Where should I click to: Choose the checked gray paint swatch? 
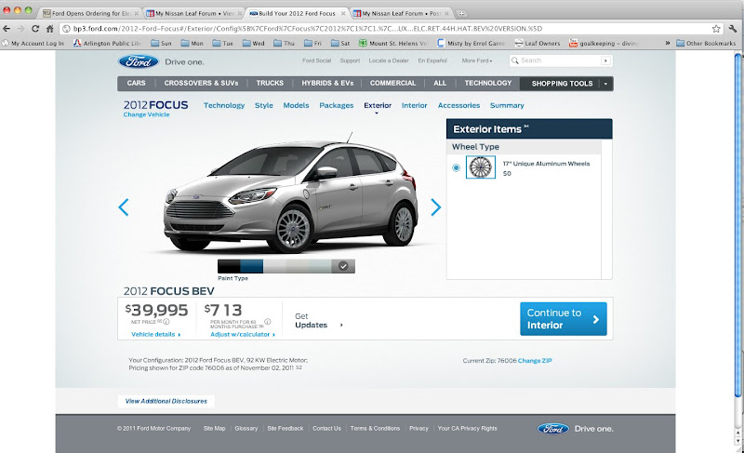pos(343,266)
